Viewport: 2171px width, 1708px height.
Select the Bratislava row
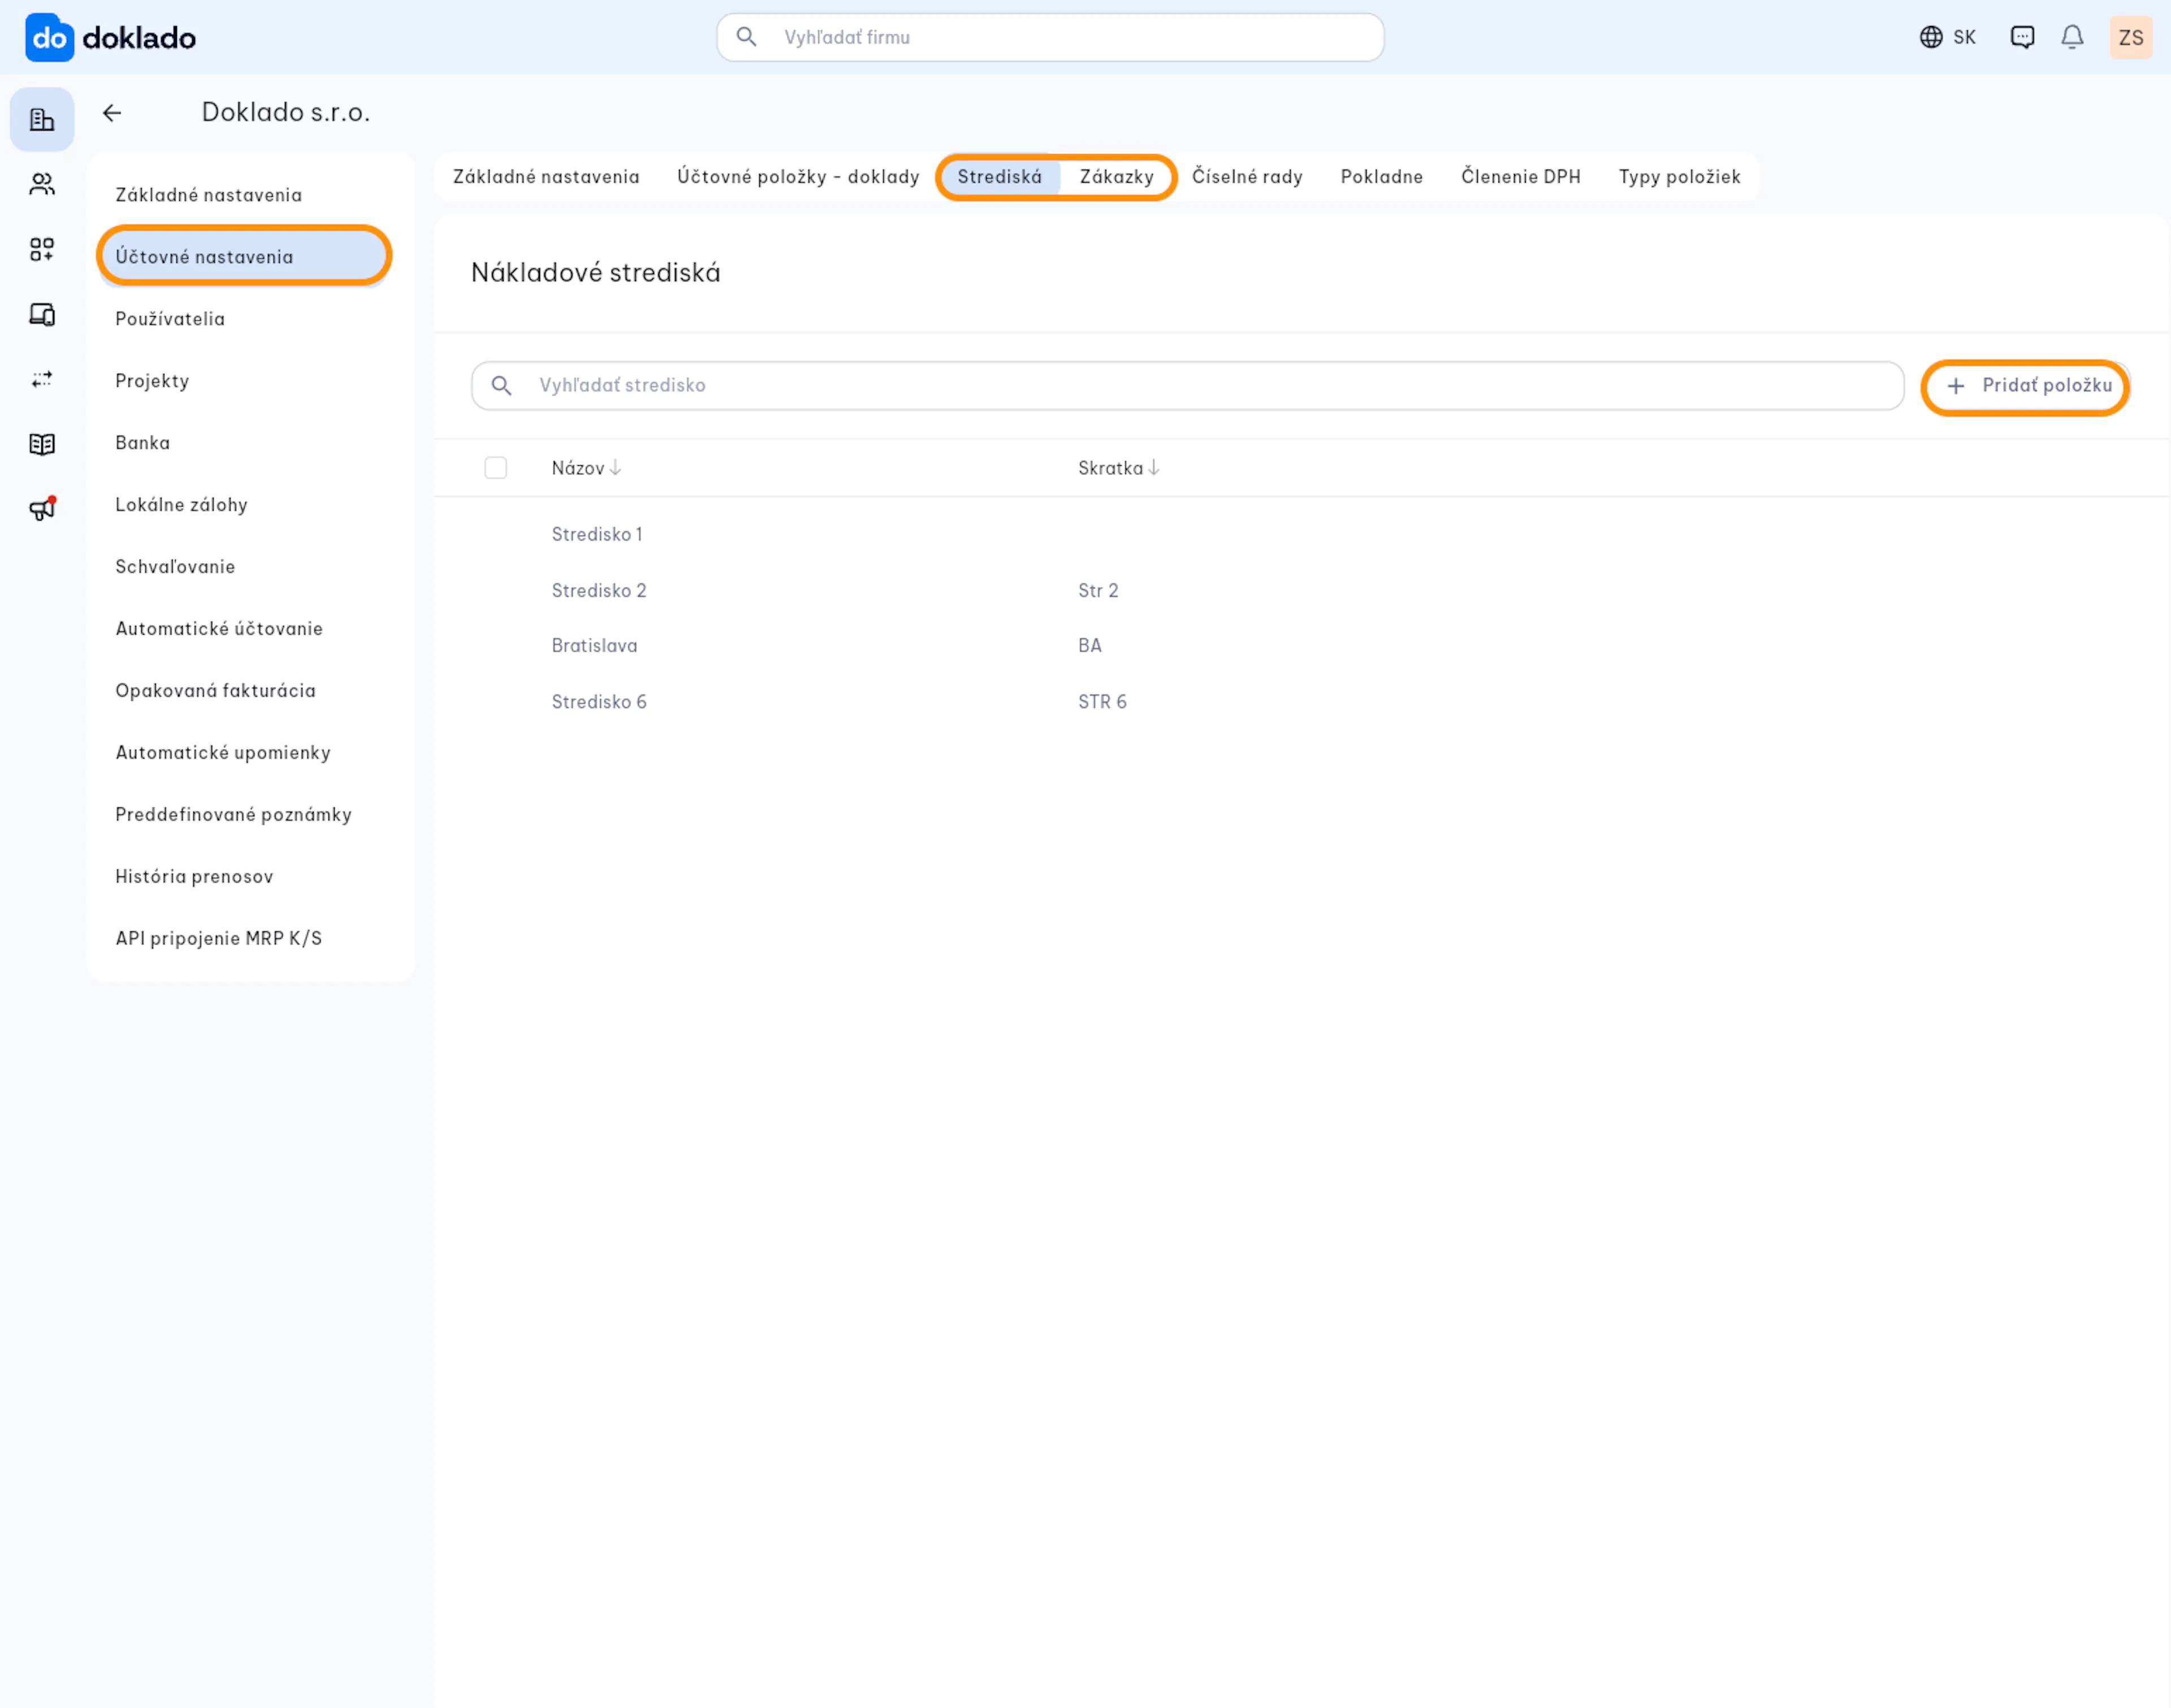point(1302,646)
